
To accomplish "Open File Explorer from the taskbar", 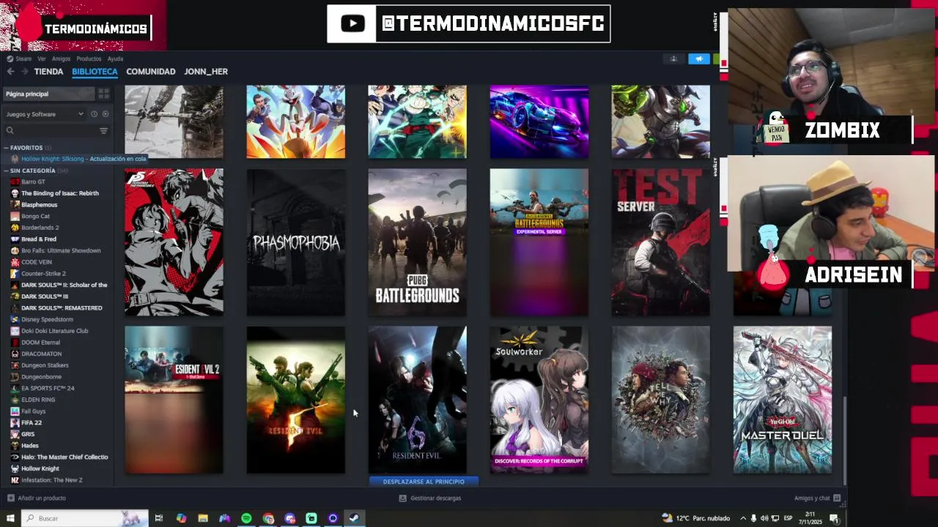I will [x=203, y=518].
